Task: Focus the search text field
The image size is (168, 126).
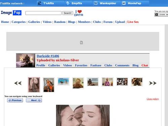Action: [x=43, y=13]
